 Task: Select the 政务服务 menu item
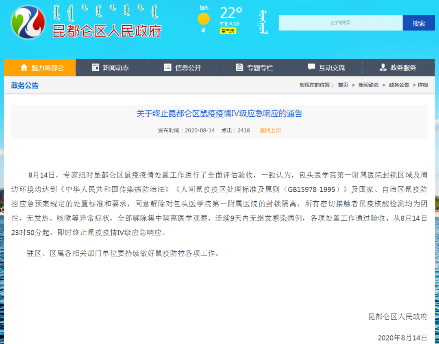tap(403, 68)
